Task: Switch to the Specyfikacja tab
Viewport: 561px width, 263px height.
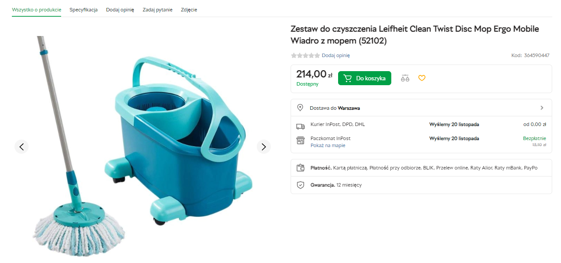Action: (84, 10)
